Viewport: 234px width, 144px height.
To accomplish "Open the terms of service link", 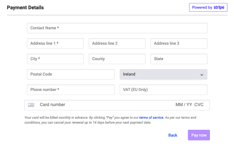I will coord(151,118).
